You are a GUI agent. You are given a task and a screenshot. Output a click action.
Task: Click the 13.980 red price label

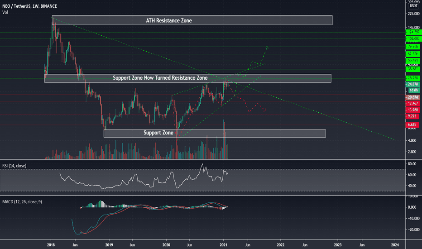[x=413, y=110]
